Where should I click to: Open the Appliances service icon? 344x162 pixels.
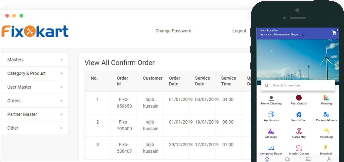tap(271, 114)
